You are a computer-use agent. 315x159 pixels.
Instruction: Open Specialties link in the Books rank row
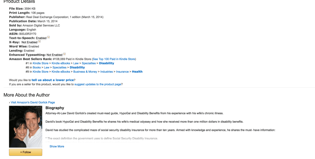[x=59, y=67]
